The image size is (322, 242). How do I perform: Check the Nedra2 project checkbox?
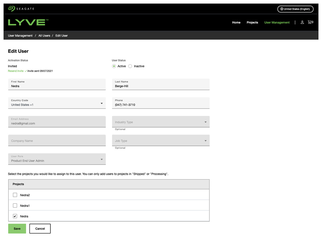tap(15, 195)
